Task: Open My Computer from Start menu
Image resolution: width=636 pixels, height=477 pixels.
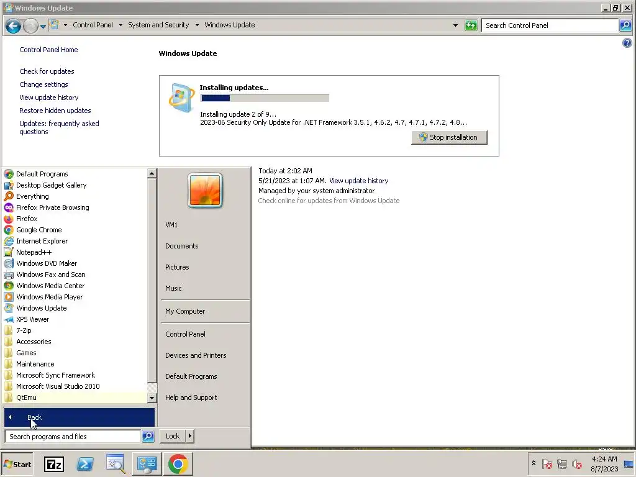Action: click(x=185, y=312)
